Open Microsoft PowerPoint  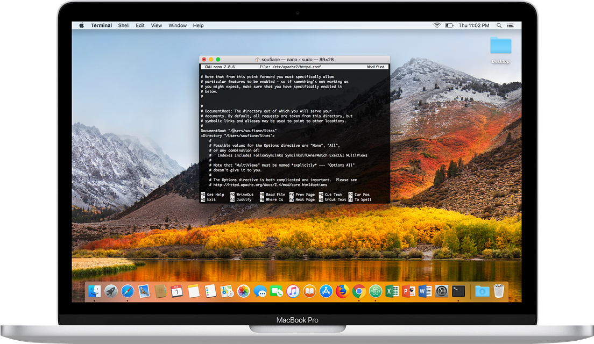click(x=409, y=291)
